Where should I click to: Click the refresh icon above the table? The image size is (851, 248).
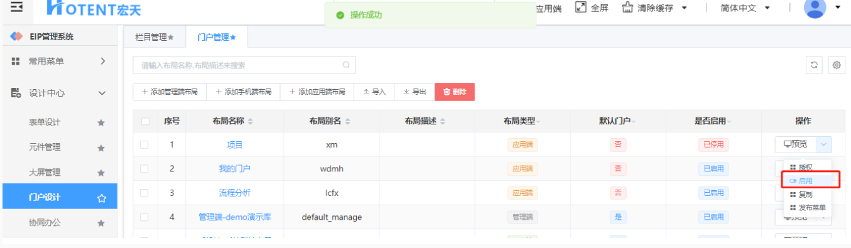click(814, 65)
